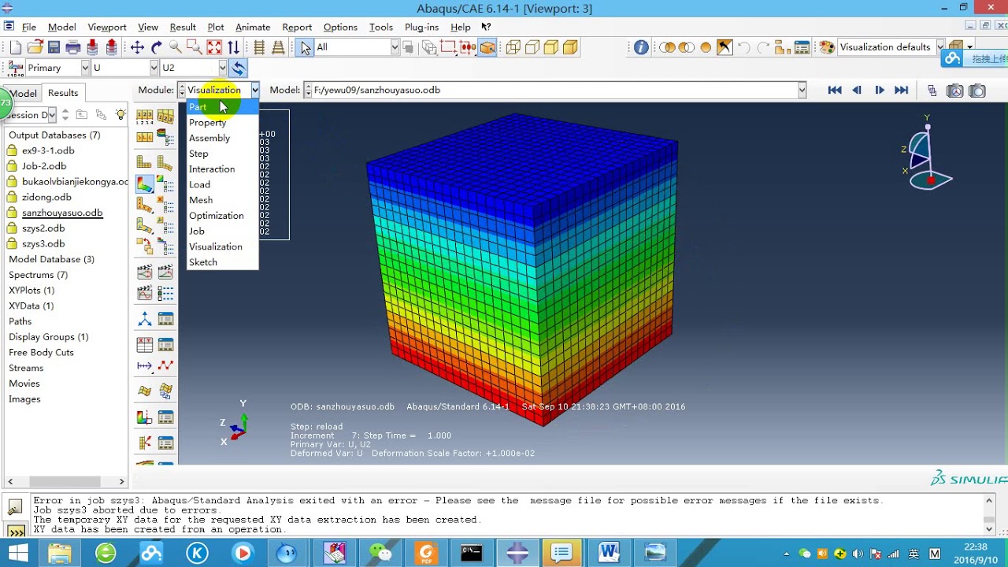Screen dimensions: 1008x567
Task: Click Plot Contours on Deformed Shape icon
Action: 145,184
